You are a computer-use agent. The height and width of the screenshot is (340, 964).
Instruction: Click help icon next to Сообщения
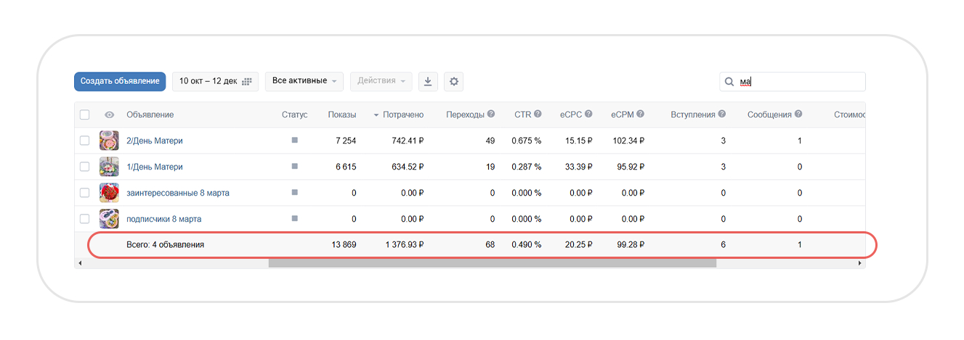(798, 115)
